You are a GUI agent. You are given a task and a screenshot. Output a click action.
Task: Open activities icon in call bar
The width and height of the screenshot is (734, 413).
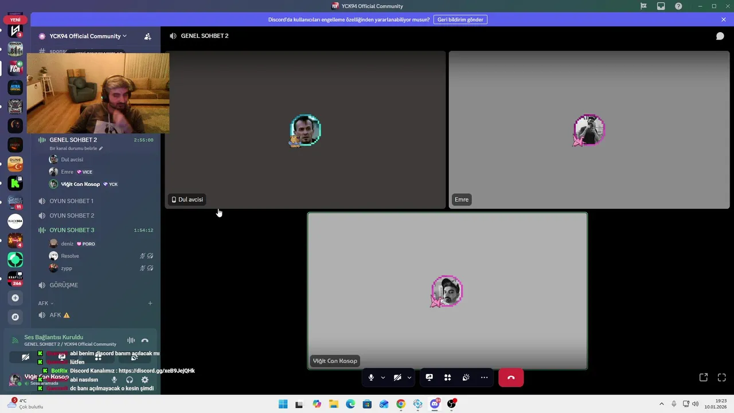447,377
